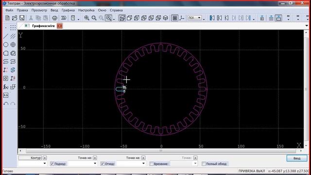Enable the Врезание checkbox
The width and height of the screenshot is (311, 175).
coord(151,164)
